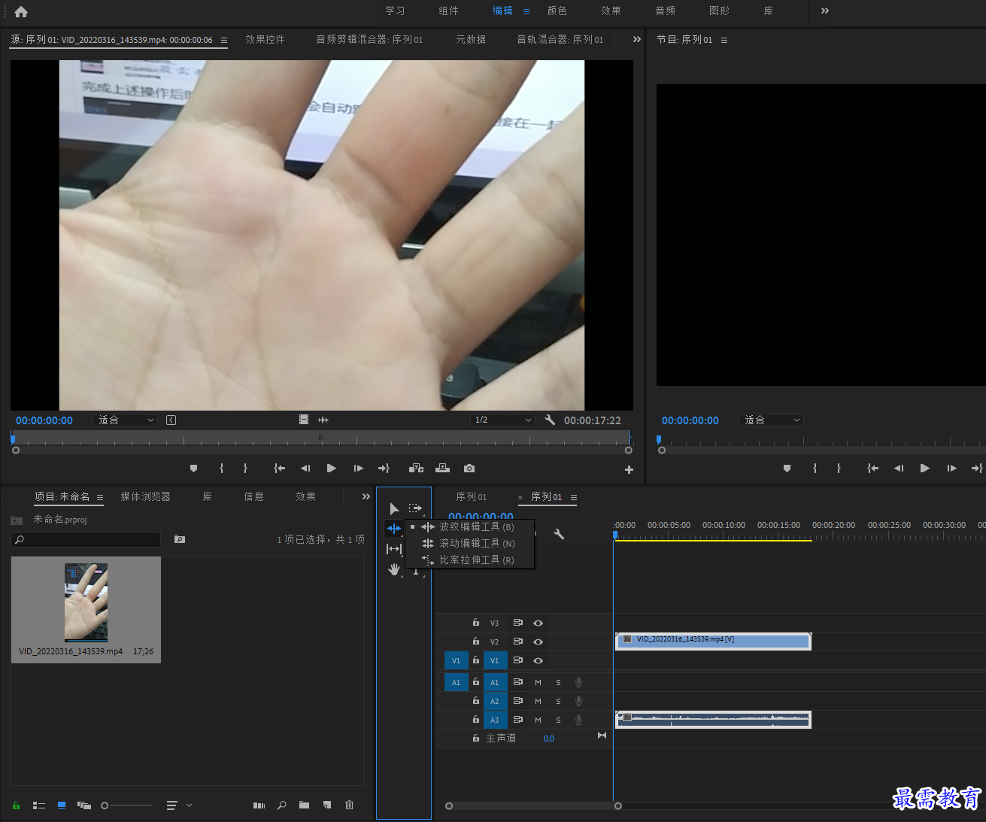
Task: Click the New Item icon
Action: pyautogui.click(x=327, y=805)
